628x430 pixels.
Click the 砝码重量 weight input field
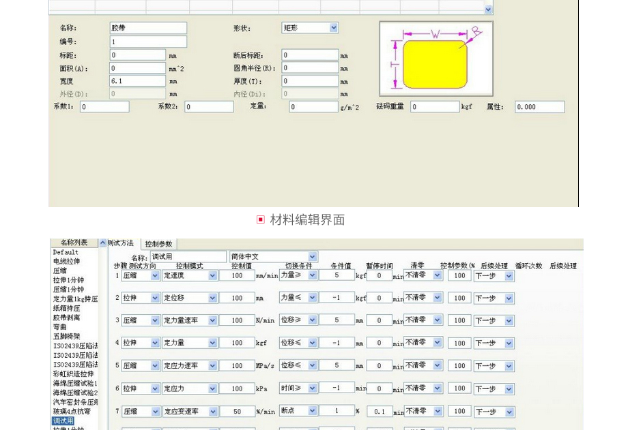coord(435,107)
